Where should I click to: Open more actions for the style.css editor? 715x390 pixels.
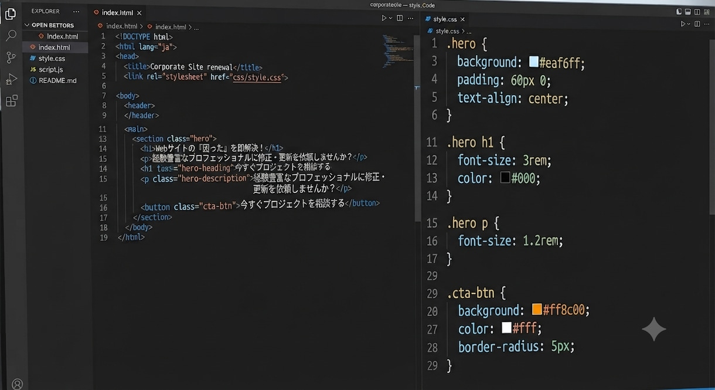(708, 24)
